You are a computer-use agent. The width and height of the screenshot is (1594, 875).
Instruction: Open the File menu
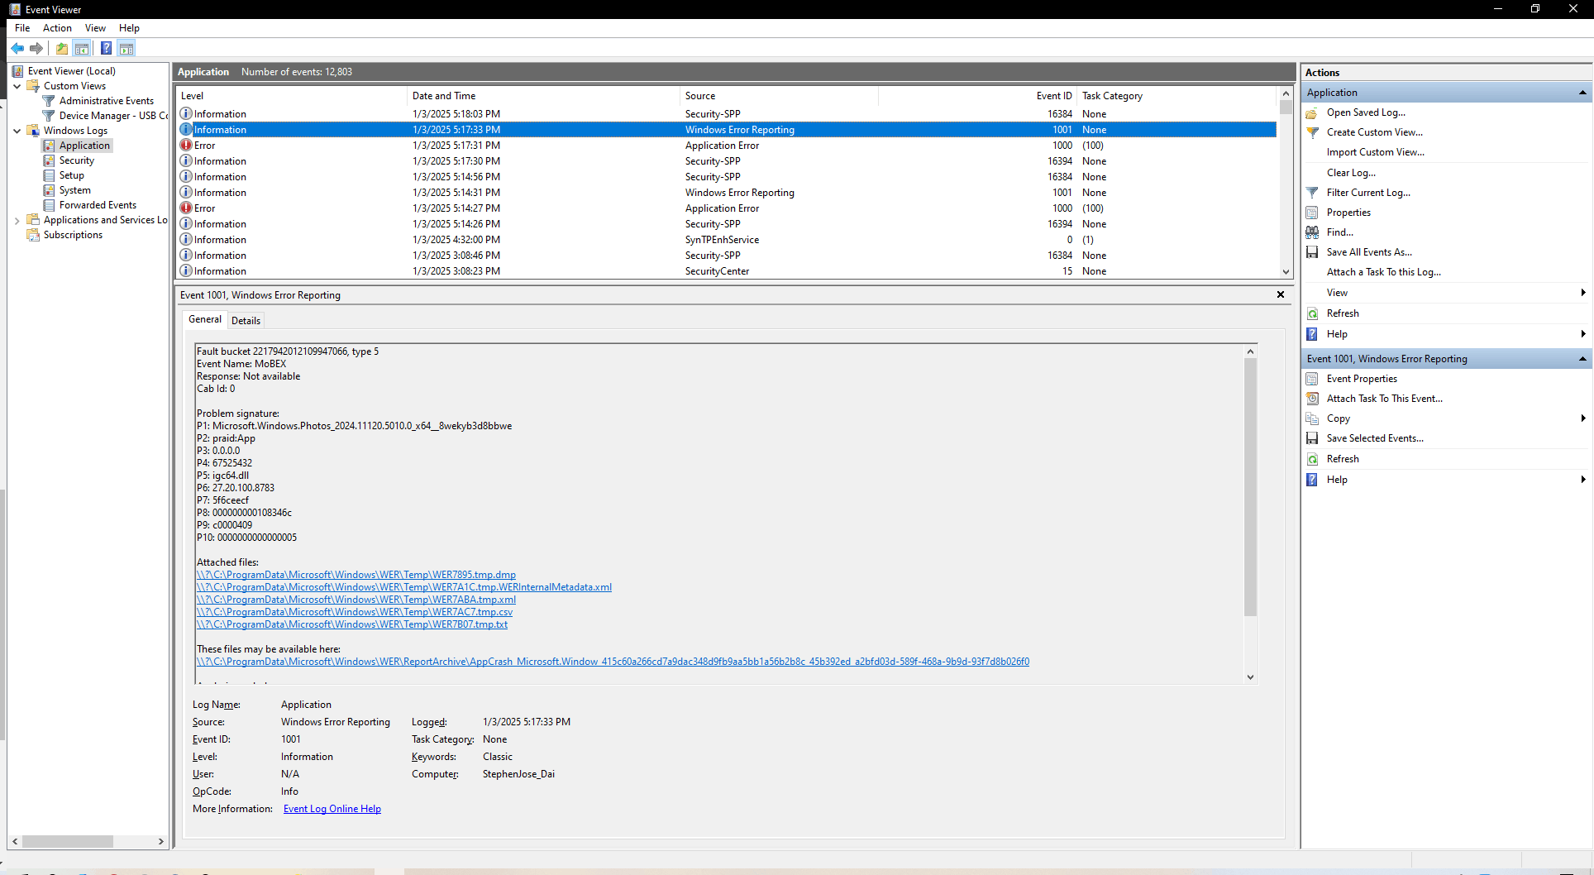[22, 28]
